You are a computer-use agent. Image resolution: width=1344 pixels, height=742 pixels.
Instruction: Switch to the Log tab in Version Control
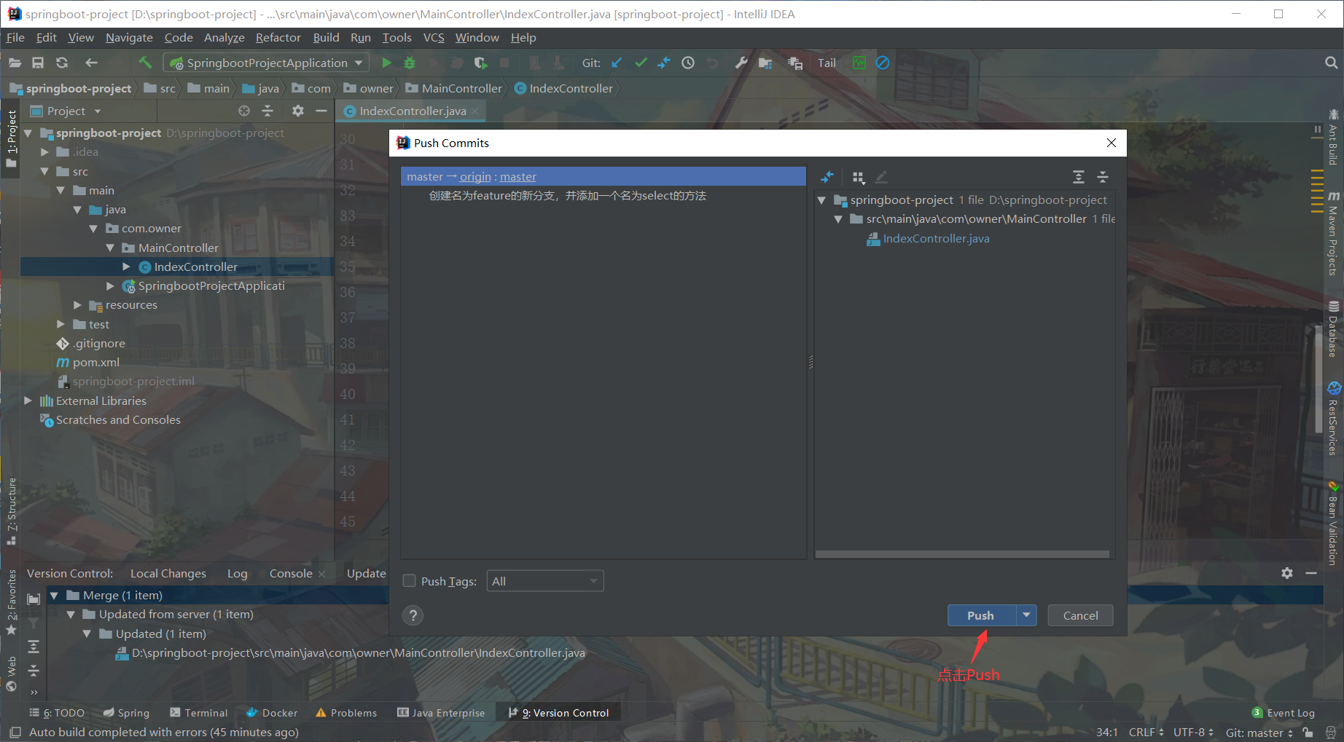(237, 573)
